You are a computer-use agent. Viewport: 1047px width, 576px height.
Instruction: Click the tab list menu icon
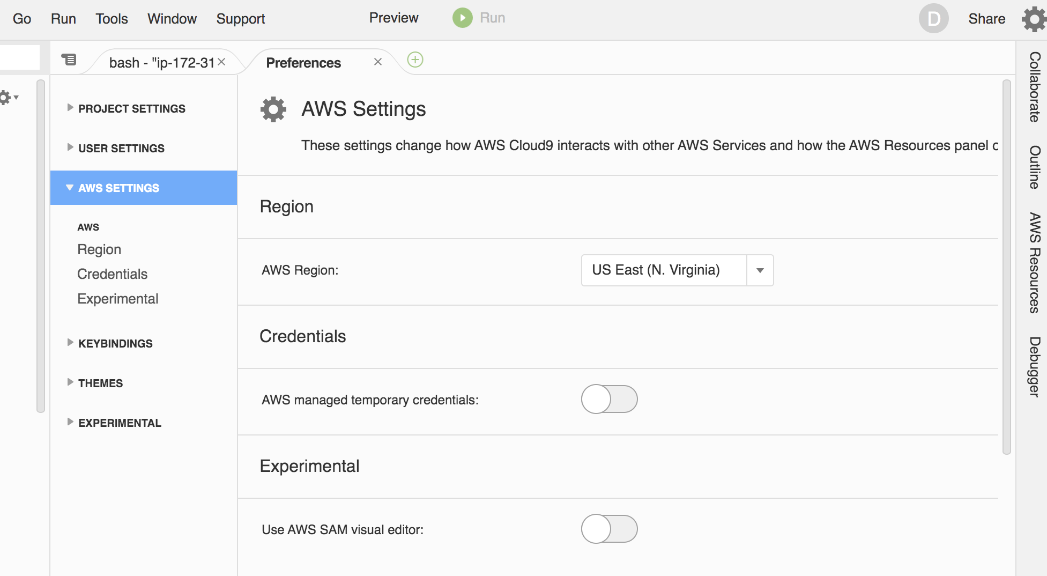tap(69, 60)
